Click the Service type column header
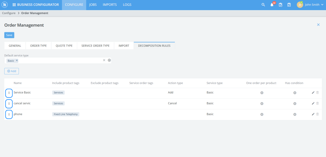The height and width of the screenshot is (157, 326). coord(215,83)
